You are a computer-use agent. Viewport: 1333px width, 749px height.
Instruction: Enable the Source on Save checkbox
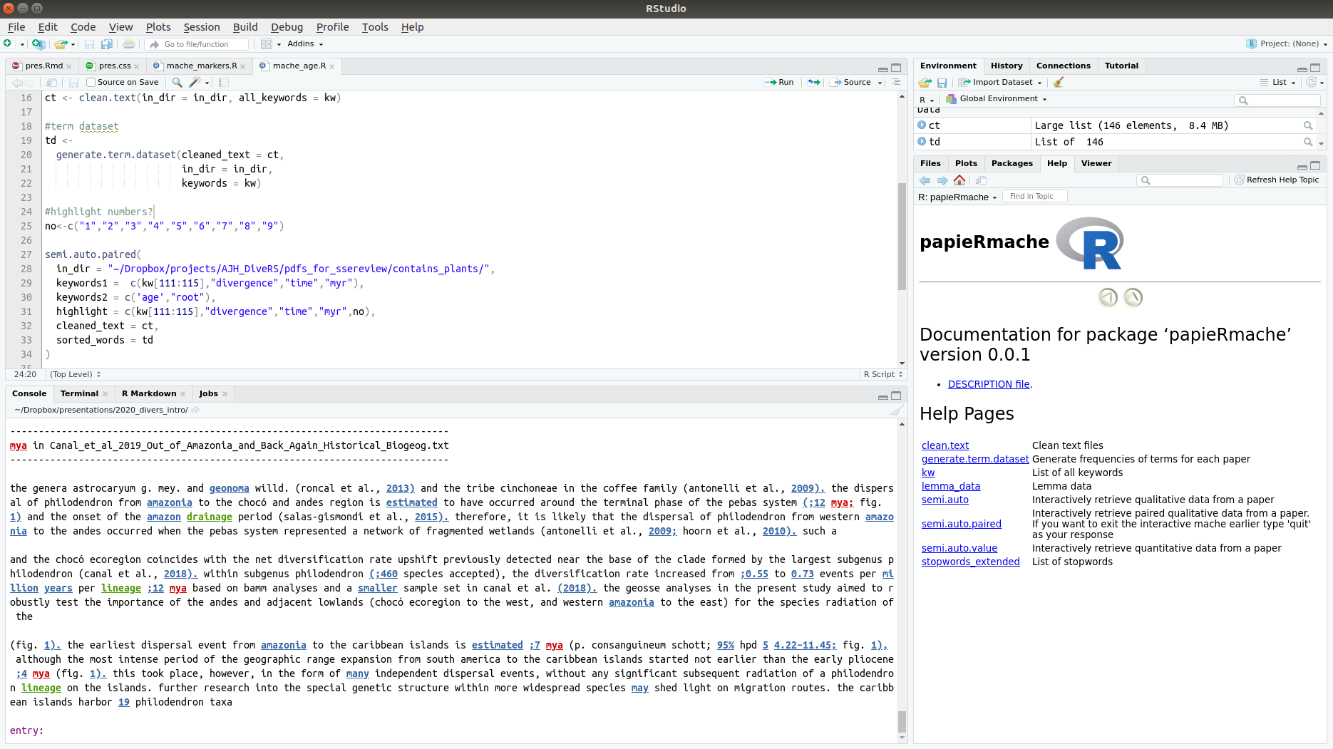pos(91,83)
